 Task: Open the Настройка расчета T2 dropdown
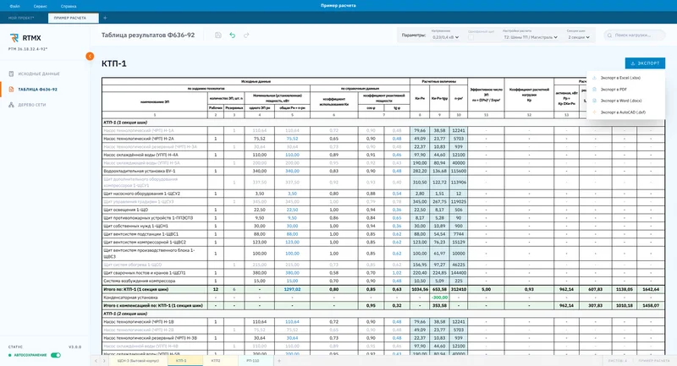click(x=531, y=37)
